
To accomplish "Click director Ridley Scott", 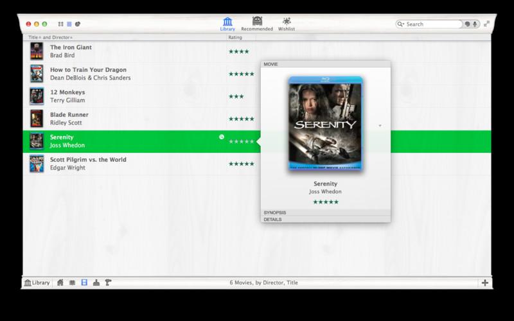I will [66, 123].
